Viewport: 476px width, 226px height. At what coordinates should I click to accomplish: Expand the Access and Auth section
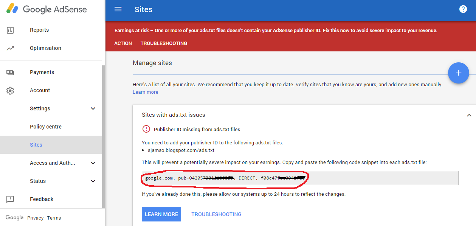pos(93,163)
